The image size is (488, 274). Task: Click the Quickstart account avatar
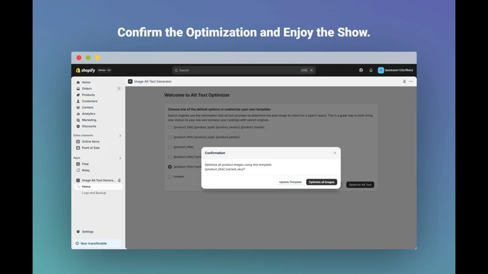tap(381, 70)
